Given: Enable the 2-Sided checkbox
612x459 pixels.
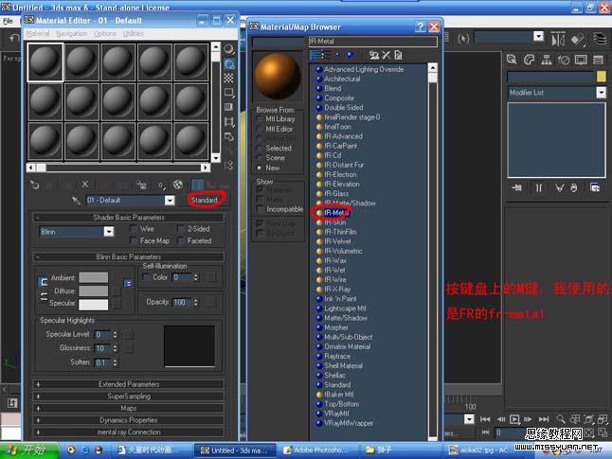Looking at the screenshot, I should tap(181, 229).
